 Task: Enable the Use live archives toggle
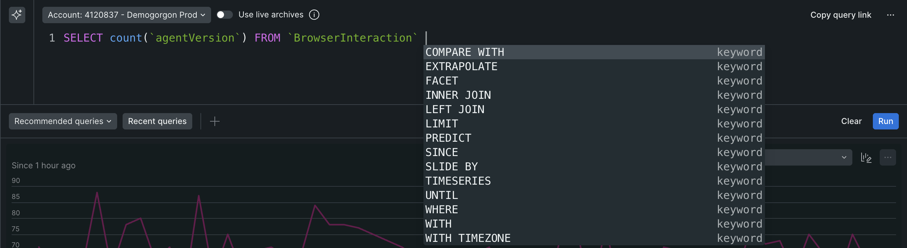[224, 14]
